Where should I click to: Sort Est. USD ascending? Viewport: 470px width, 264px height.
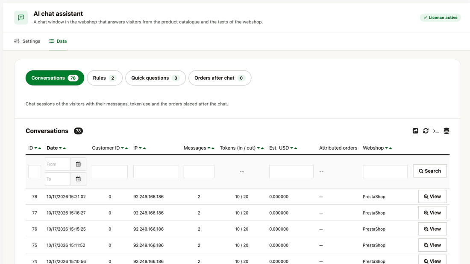tap(296, 148)
